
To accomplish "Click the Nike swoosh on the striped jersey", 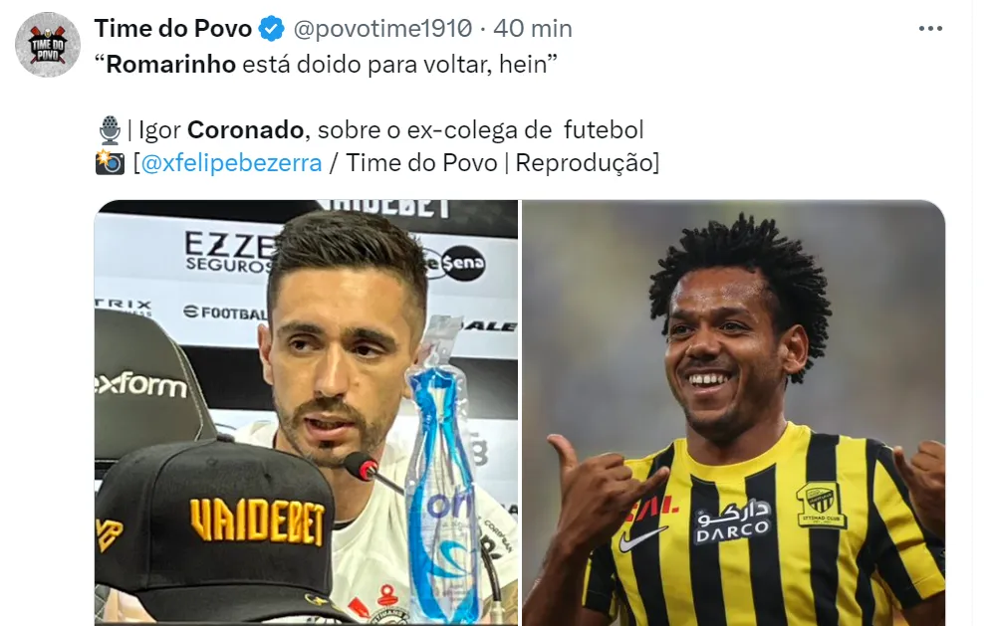I will point(642,539).
